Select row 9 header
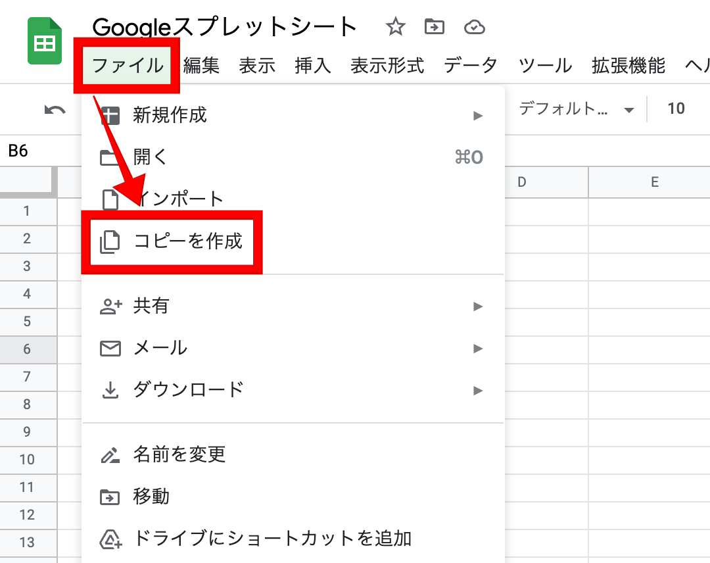Image resolution: width=710 pixels, height=563 pixels. point(28,432)
